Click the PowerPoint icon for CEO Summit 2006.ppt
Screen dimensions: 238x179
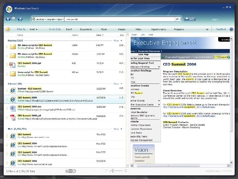12,65
